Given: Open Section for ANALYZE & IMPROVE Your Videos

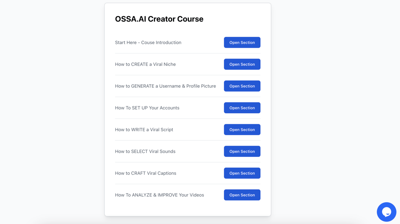Looking at the screenshot, I should tap(242, 195).
